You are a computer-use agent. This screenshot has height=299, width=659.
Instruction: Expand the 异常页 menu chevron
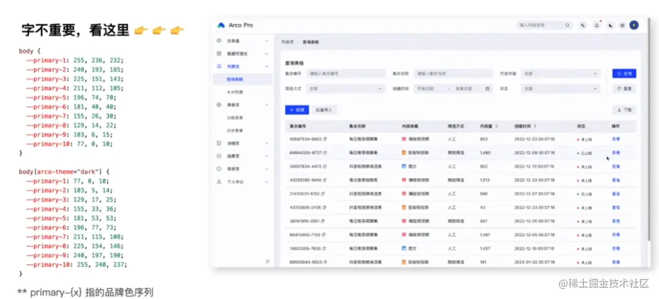point(267,169)
